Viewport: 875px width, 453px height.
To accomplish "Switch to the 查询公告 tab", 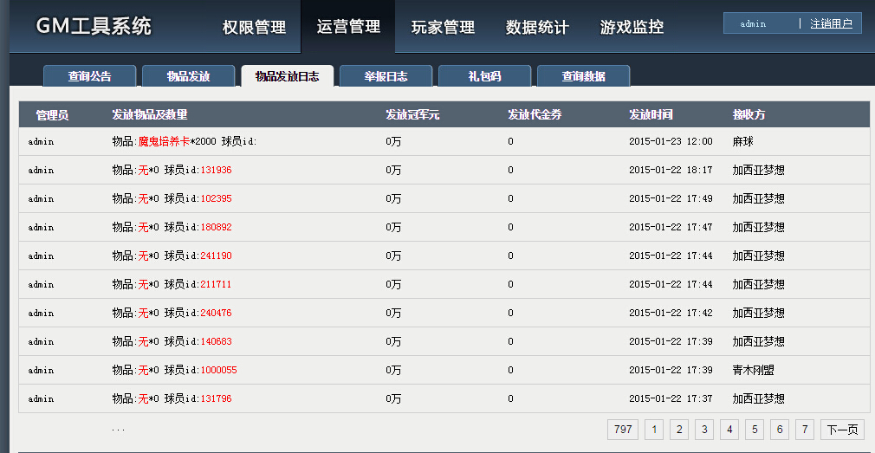I will (89, 76).
